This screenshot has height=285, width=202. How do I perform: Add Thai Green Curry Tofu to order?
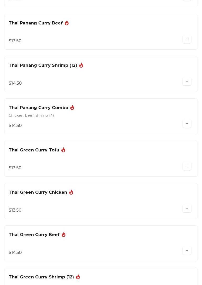[187, 166]
